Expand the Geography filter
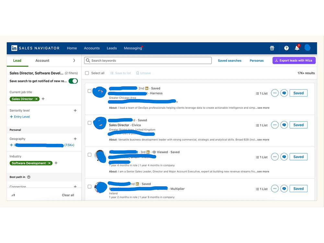Viewport: 324px width, 243px height. (75, 139)
